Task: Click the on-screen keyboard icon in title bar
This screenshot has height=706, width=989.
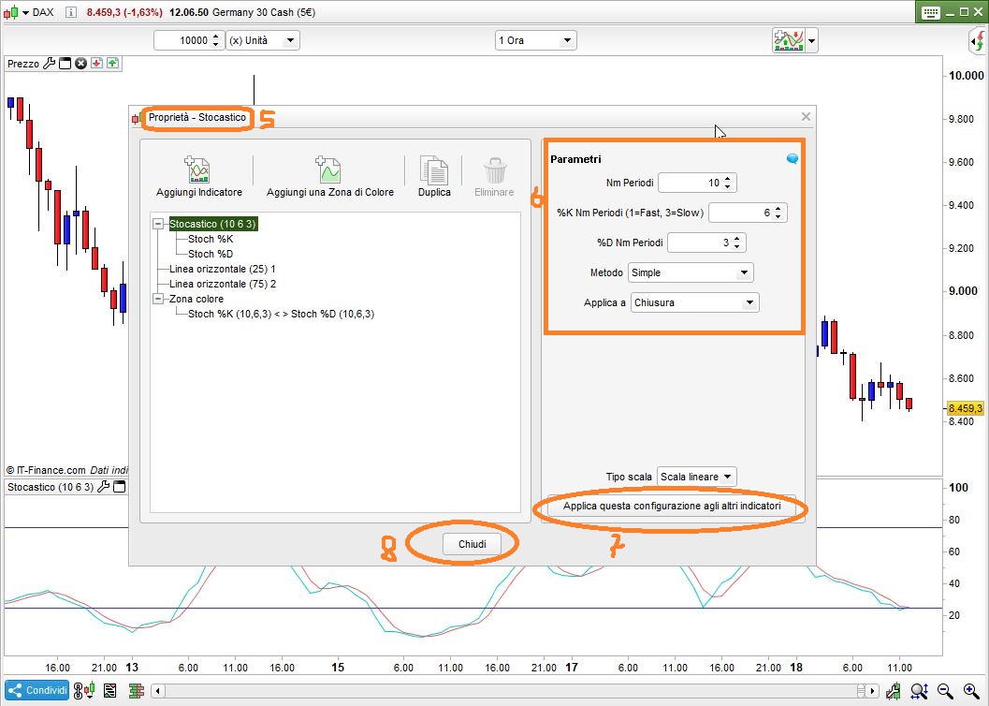Action: (930, 12)
